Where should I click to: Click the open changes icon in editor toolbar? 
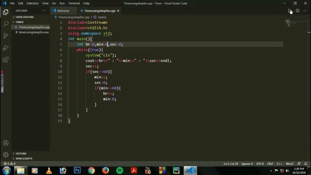[290, 11]
